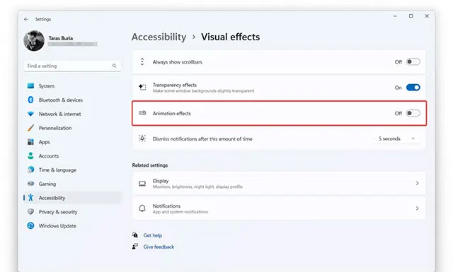The image size is (453, 272).
Task: Maximize the Settings window
Action: (x=411, y=16)
